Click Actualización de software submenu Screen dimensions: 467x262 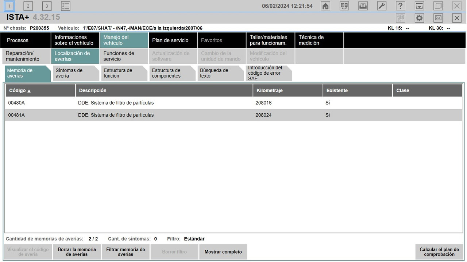pos(173,56)
